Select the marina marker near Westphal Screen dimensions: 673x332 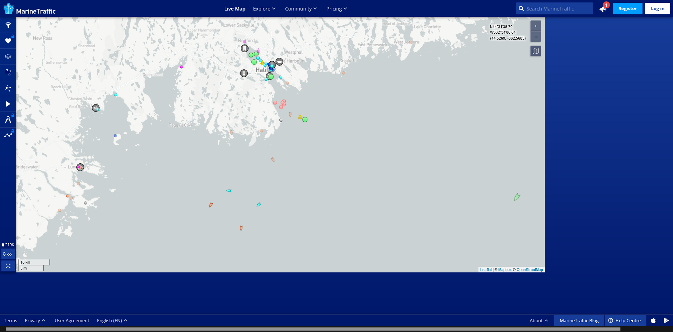(x=279, y=62)
